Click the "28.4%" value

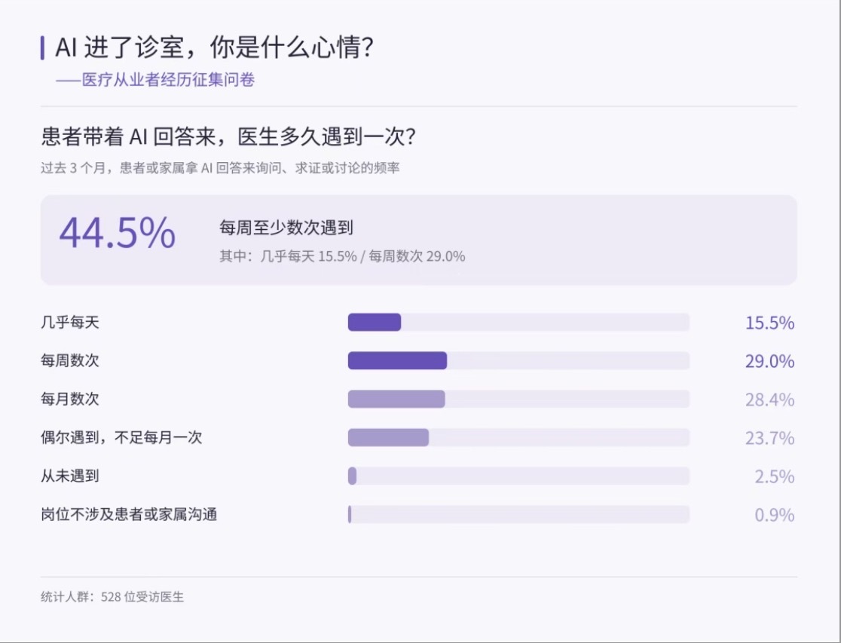coord(769,400)
